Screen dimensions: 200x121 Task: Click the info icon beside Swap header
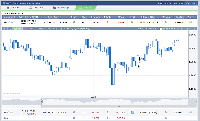click(163, 17)
